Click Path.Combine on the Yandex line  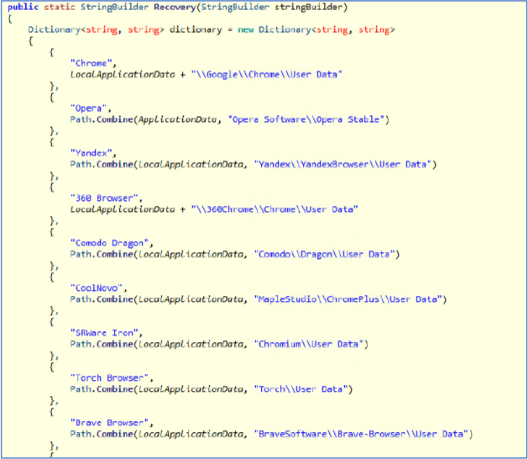tap(102, 164)
